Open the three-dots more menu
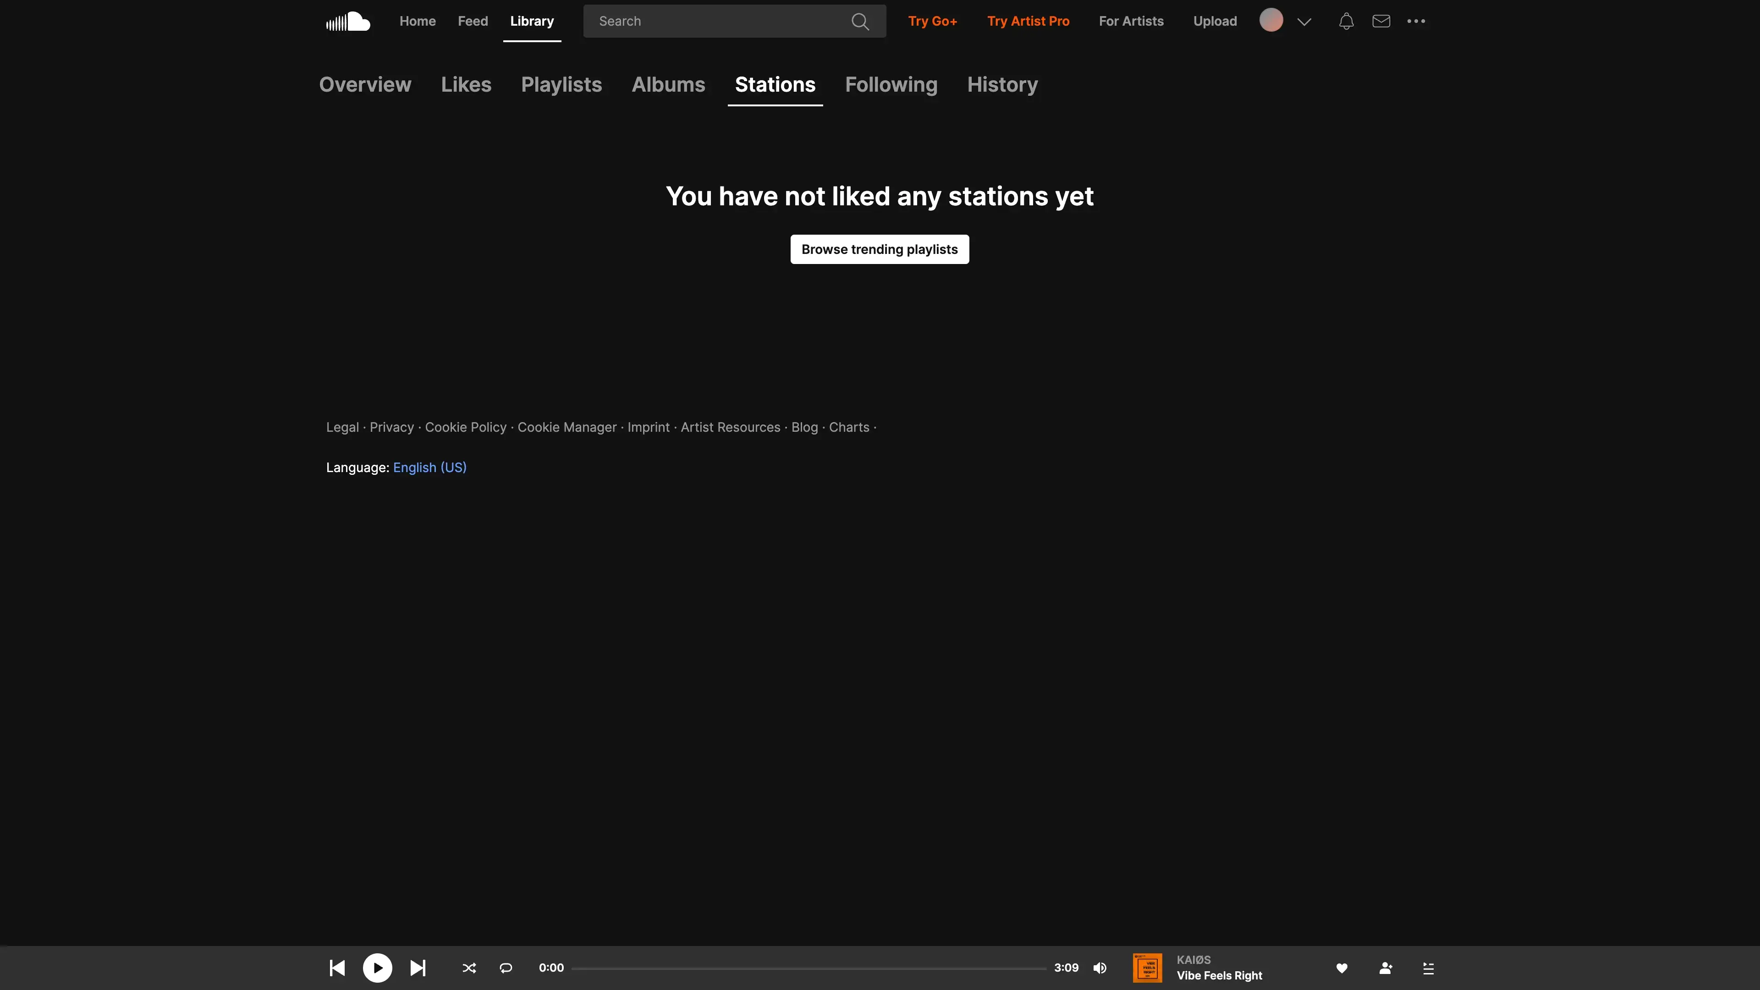The width and height of the screenshot is (1760, 990). 1416,21
